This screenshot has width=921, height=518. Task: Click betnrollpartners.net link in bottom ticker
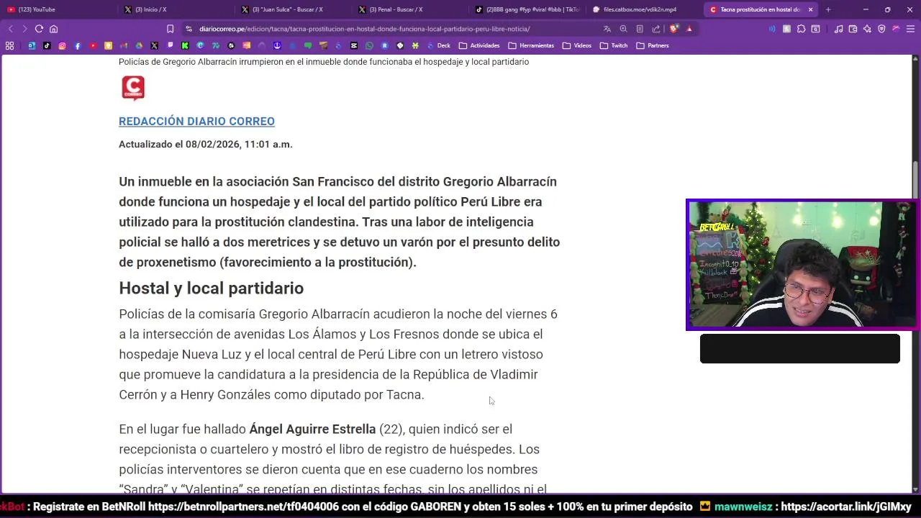(243, 506)
